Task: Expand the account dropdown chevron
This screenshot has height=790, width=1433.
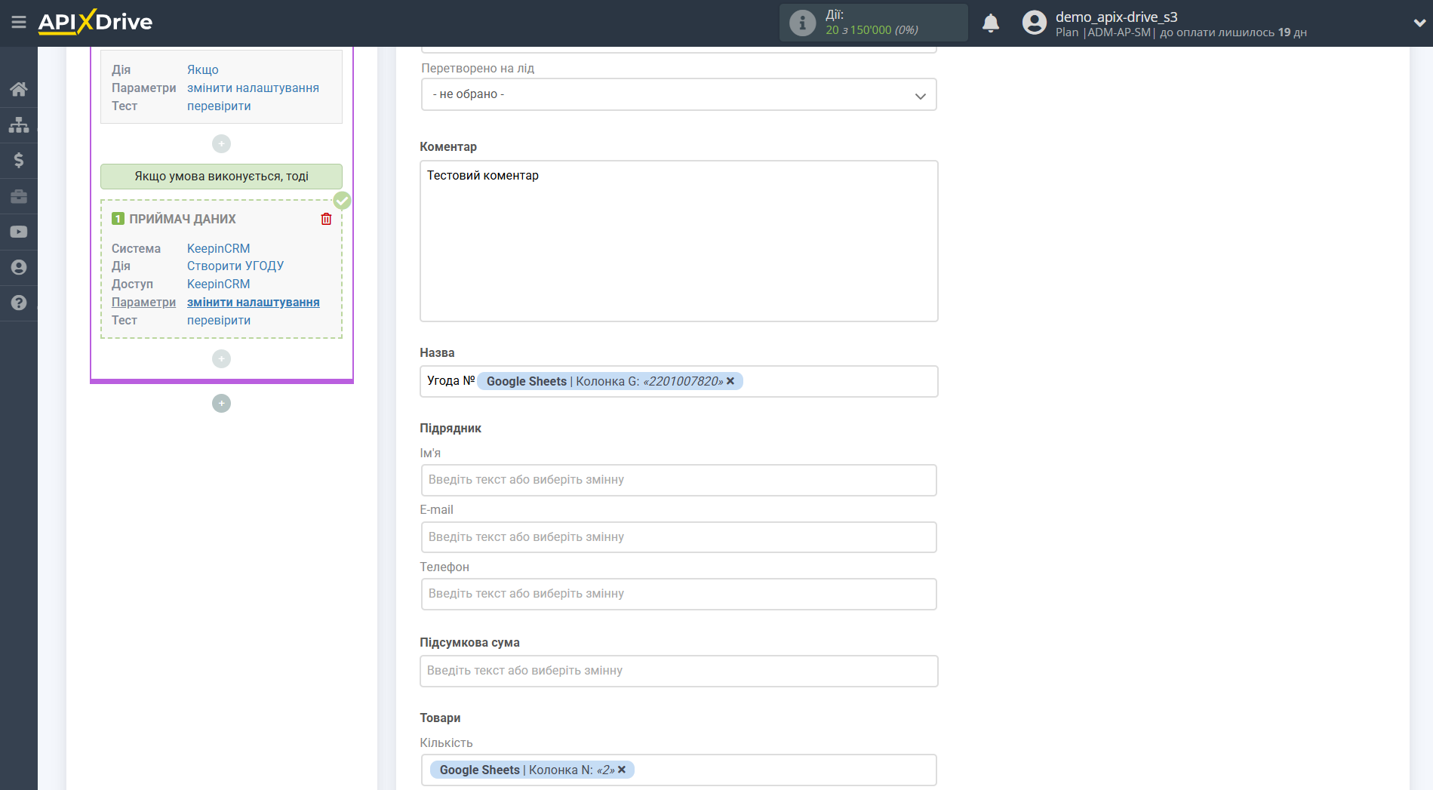Action: coord(1419,23)
